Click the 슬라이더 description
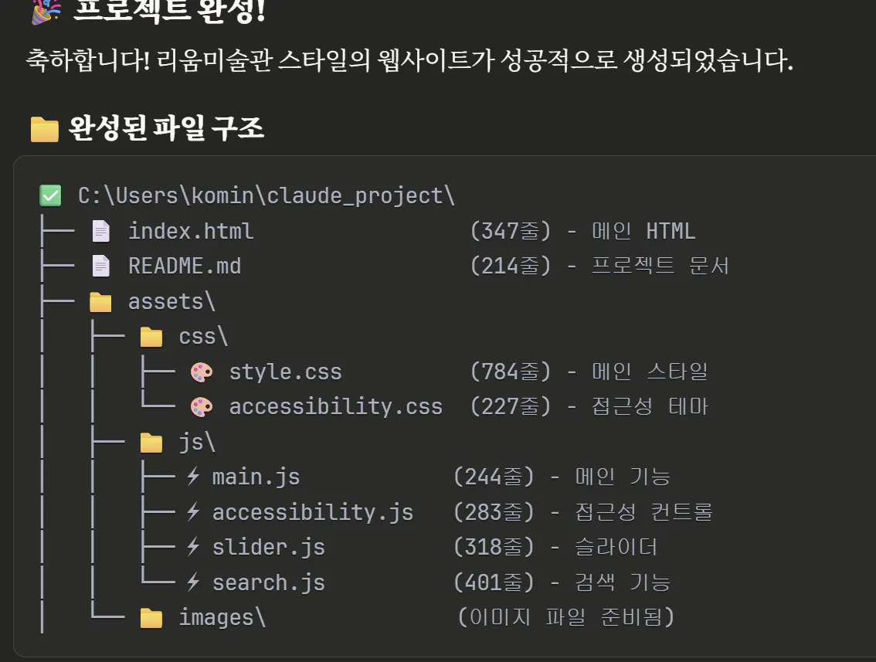The height and width of the screenshot is (662, 876). [x=616, y=548]
